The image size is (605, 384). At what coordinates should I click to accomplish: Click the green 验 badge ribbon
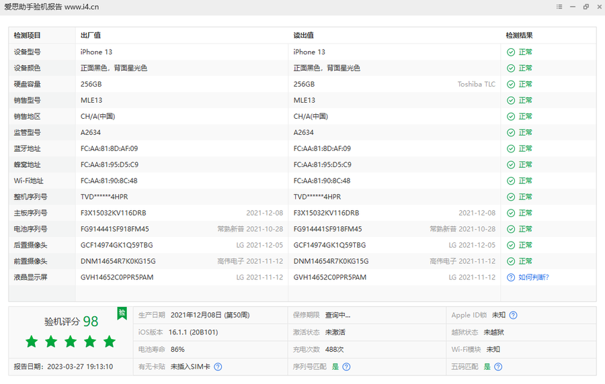122,313
